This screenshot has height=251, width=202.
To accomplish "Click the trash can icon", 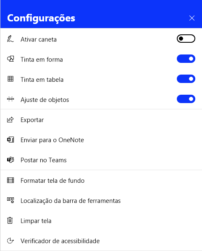I will pos(10,220).
